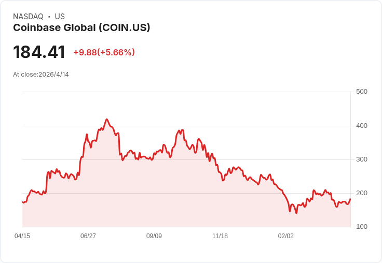Click the US market label
The image size is (382, 263).
(60, 17)
